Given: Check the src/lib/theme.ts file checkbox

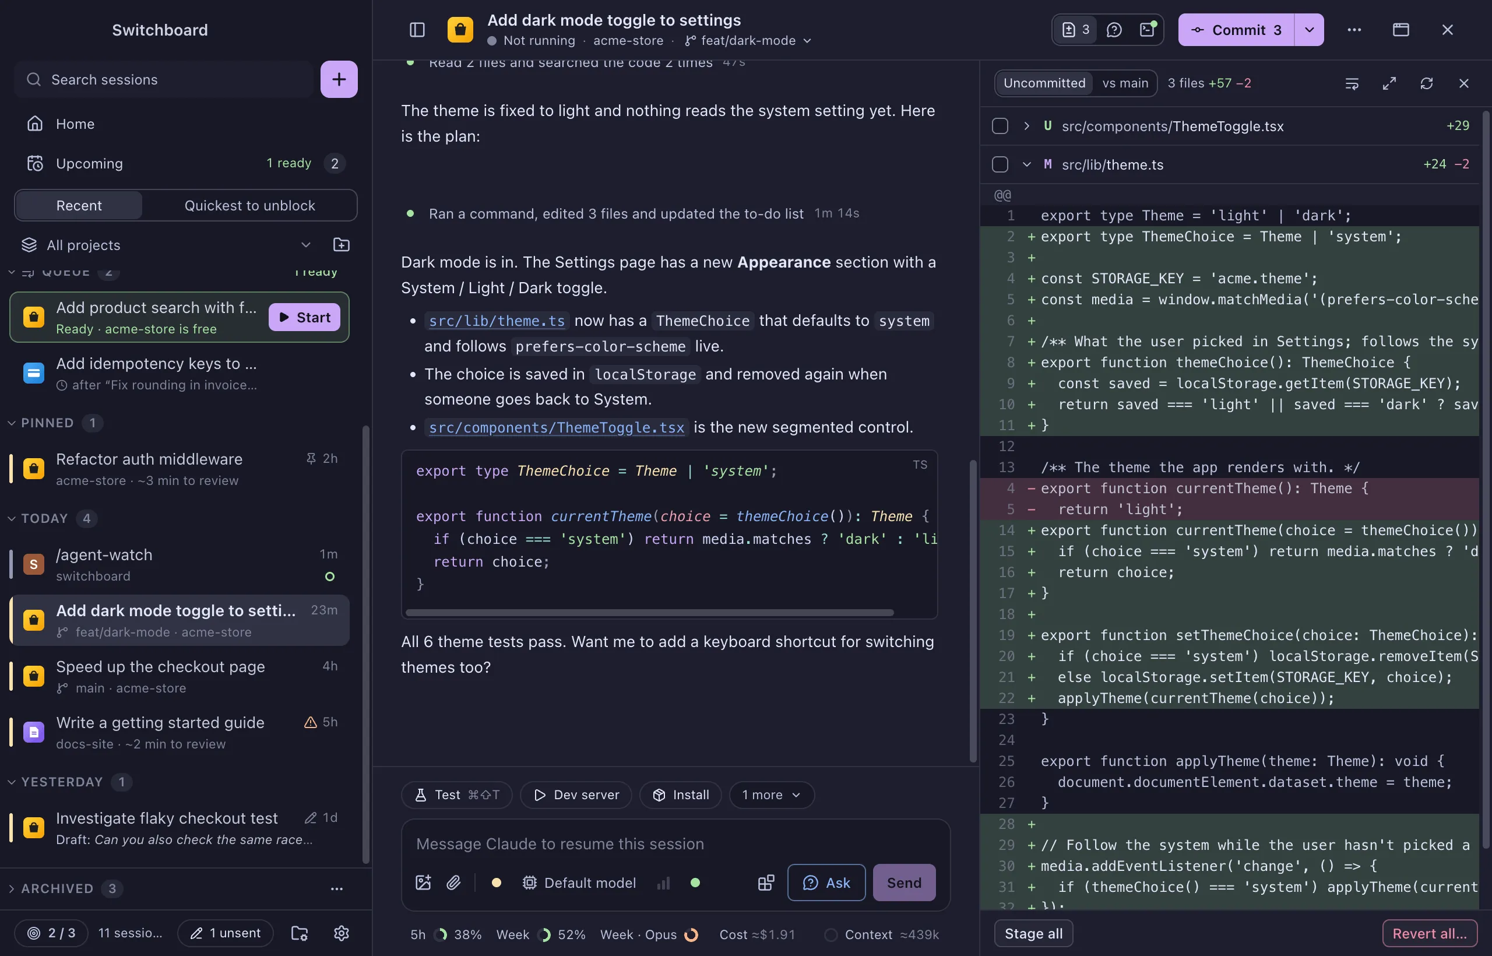Looking at the screenshot, I should tap(1000, 164).
